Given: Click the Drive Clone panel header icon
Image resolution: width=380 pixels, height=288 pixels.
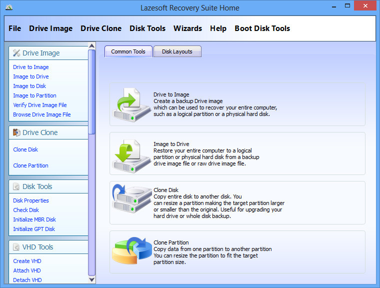Looking at the screenshot, I should tap(16, 132).
